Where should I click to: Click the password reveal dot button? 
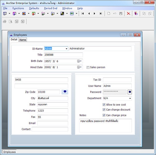[x=130, y=92]
